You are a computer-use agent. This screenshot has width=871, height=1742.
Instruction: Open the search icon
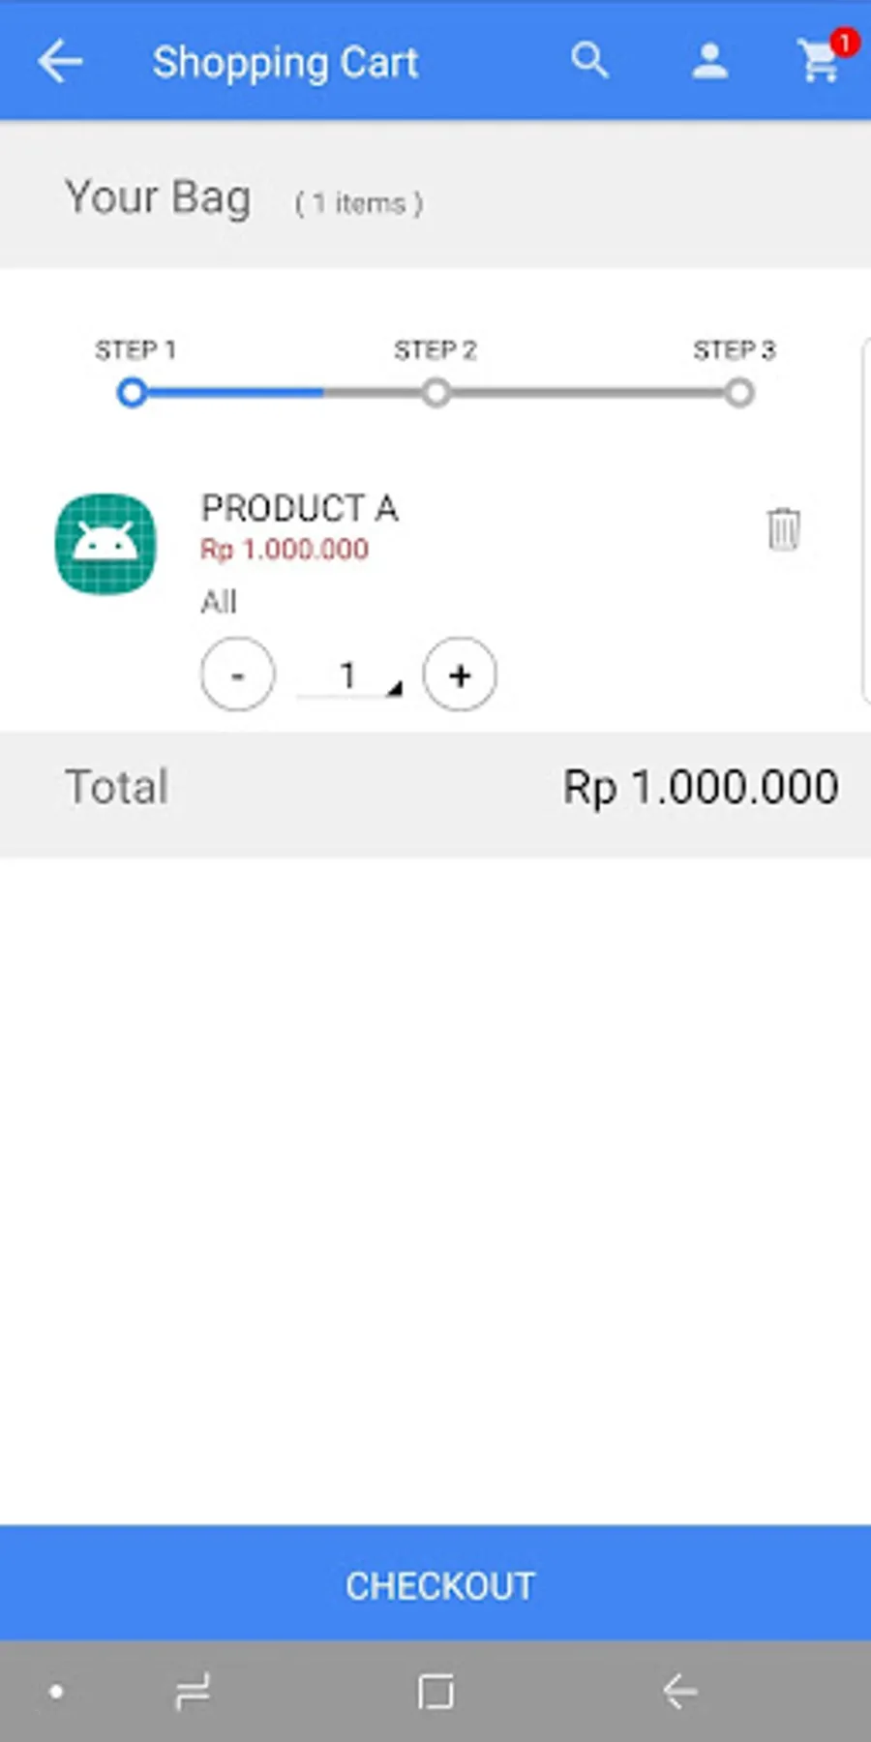tap(589, 62)
